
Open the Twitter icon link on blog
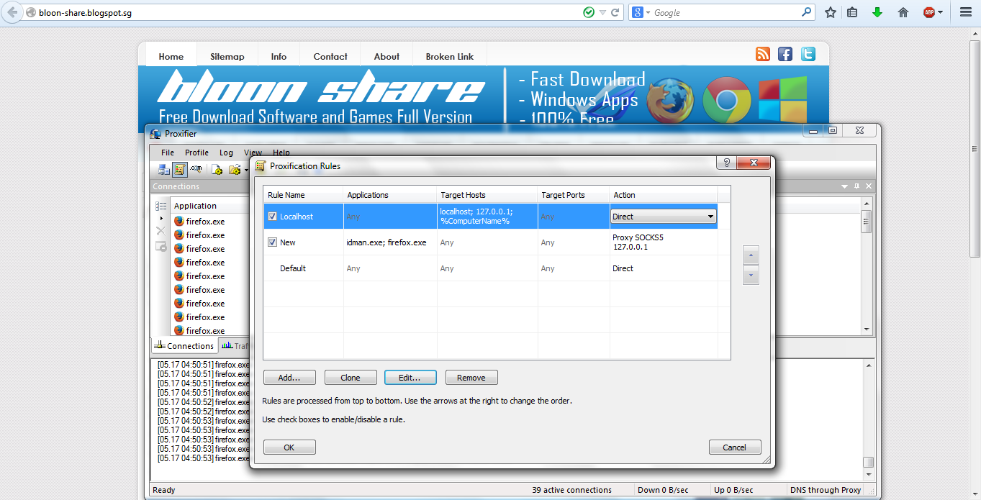808,54
